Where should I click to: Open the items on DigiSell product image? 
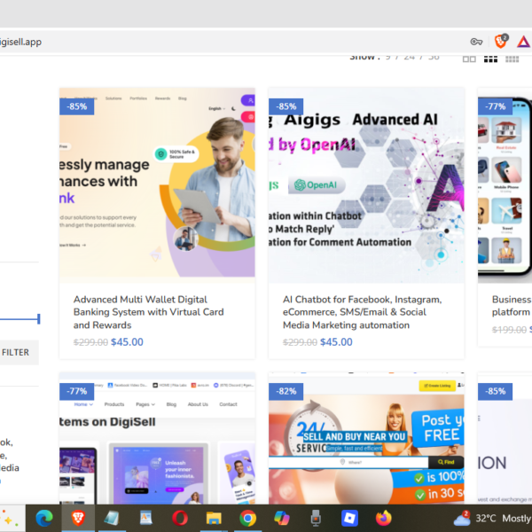(157, 438)
